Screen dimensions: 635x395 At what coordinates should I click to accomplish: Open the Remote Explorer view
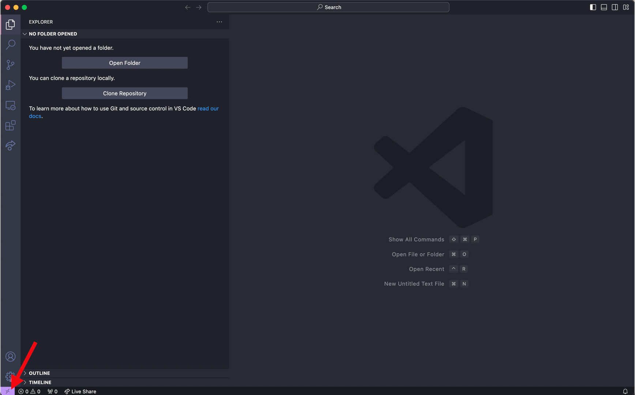10,106
